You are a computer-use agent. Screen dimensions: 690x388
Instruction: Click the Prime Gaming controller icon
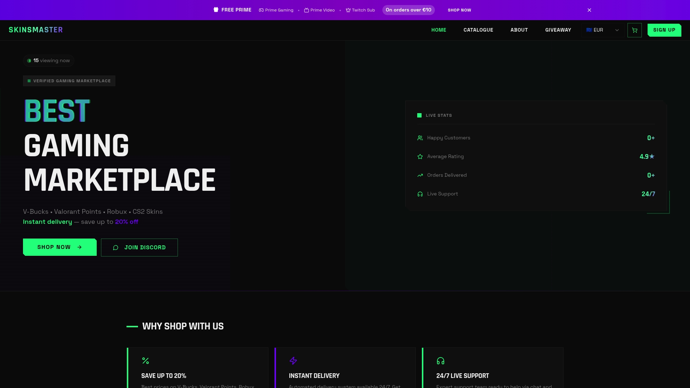[261, 10]
